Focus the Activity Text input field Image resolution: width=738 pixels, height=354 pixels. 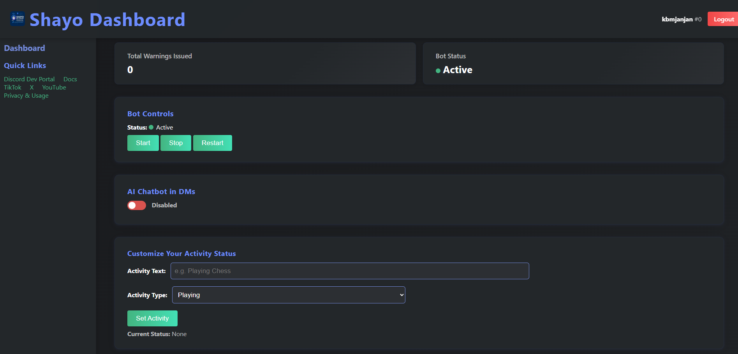350,271
